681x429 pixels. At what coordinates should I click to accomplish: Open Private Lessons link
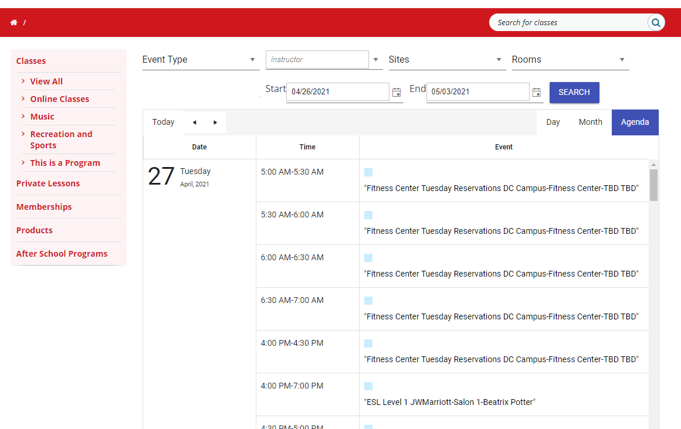[x=48, y=183]
